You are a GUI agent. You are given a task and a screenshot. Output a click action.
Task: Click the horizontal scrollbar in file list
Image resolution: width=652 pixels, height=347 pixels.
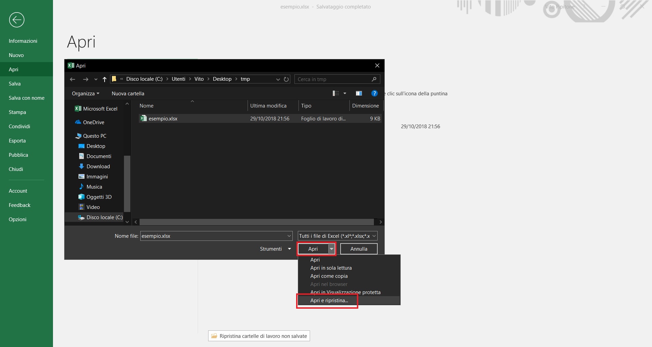(256, 222)
